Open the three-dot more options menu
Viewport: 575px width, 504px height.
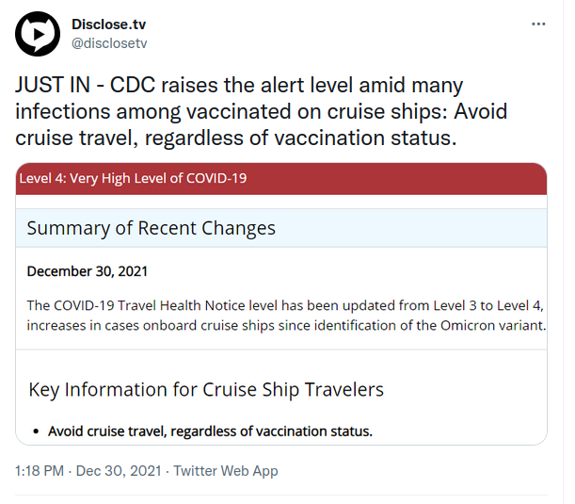coord(538,24)
